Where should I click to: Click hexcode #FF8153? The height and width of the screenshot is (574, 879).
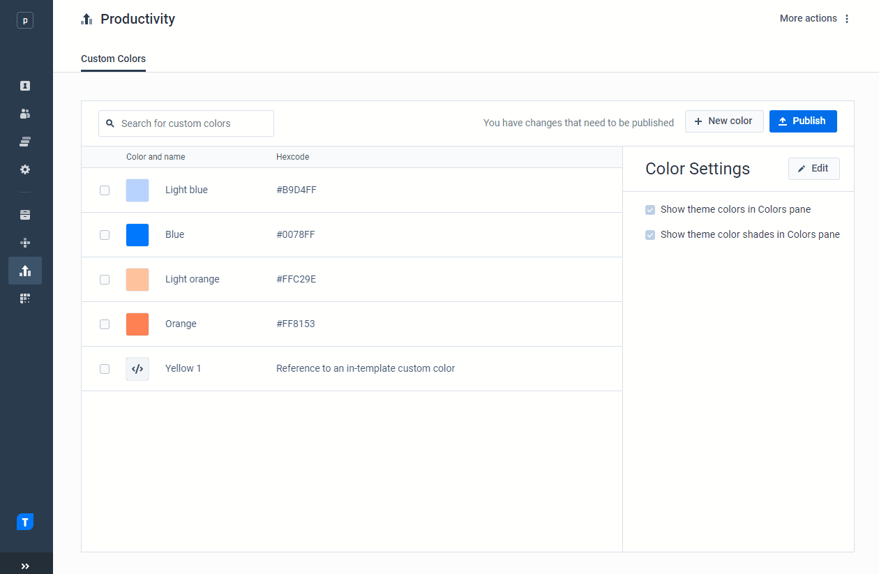(x=296, y=324)
